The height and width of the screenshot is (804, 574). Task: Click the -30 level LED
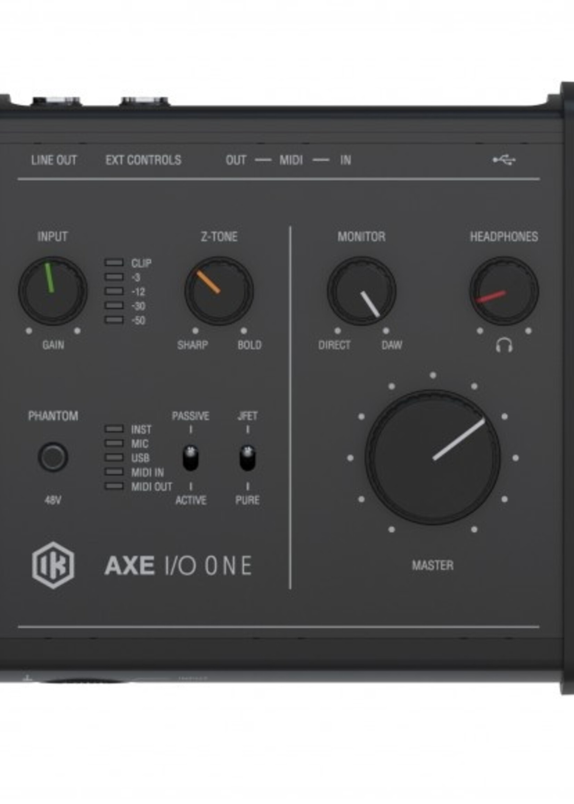pos(114,306)
